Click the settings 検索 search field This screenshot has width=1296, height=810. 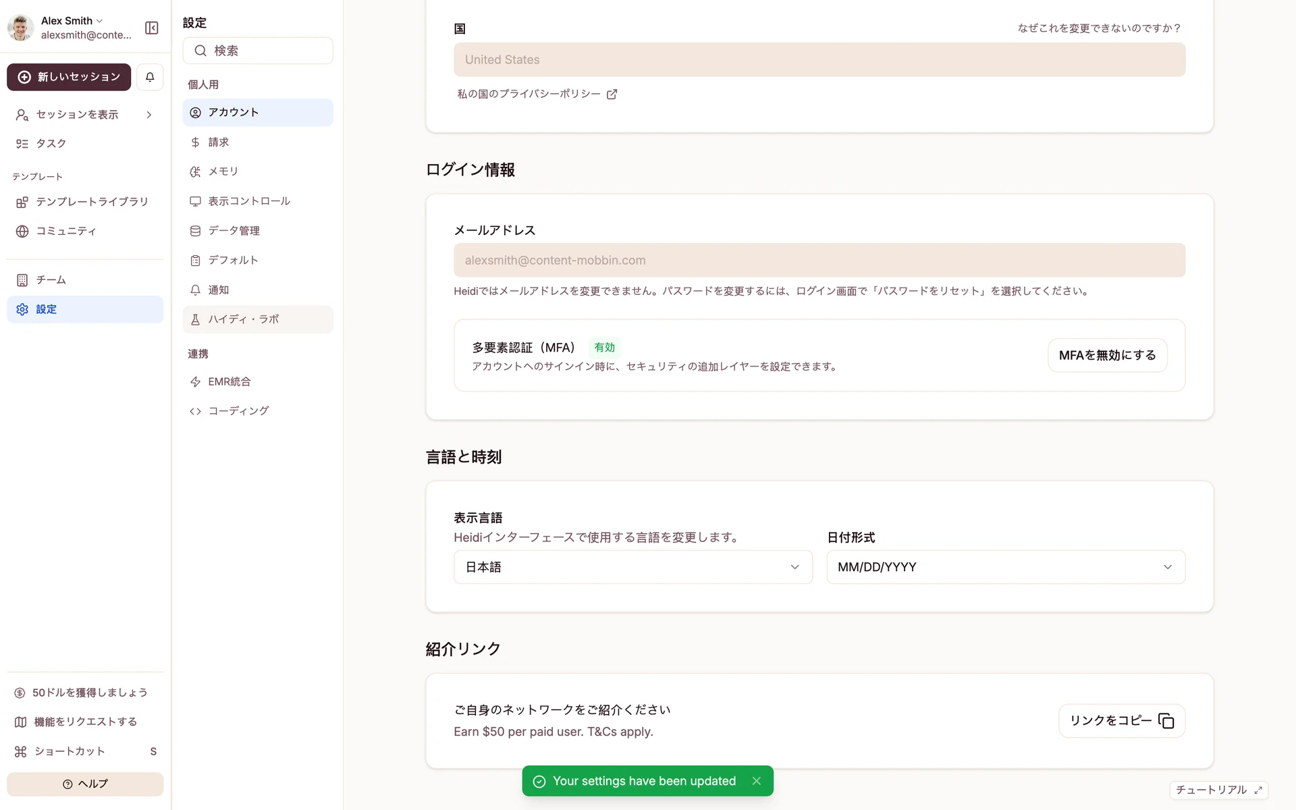(x=257, y=51)
